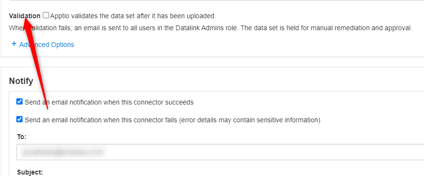Click the Validation bold label

tap(24, 16)
